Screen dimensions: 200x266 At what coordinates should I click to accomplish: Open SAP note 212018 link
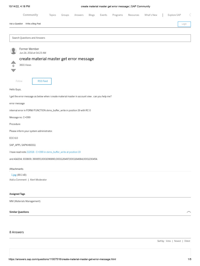coord(53,152)
